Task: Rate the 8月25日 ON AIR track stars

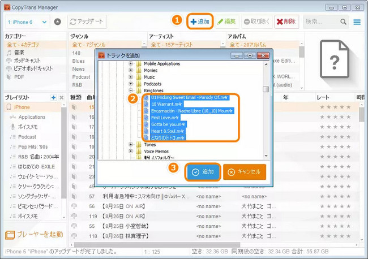Action: (x=335, y=206)
